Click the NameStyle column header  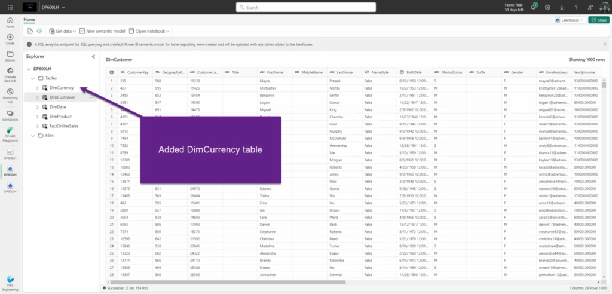tap(380, 72)
